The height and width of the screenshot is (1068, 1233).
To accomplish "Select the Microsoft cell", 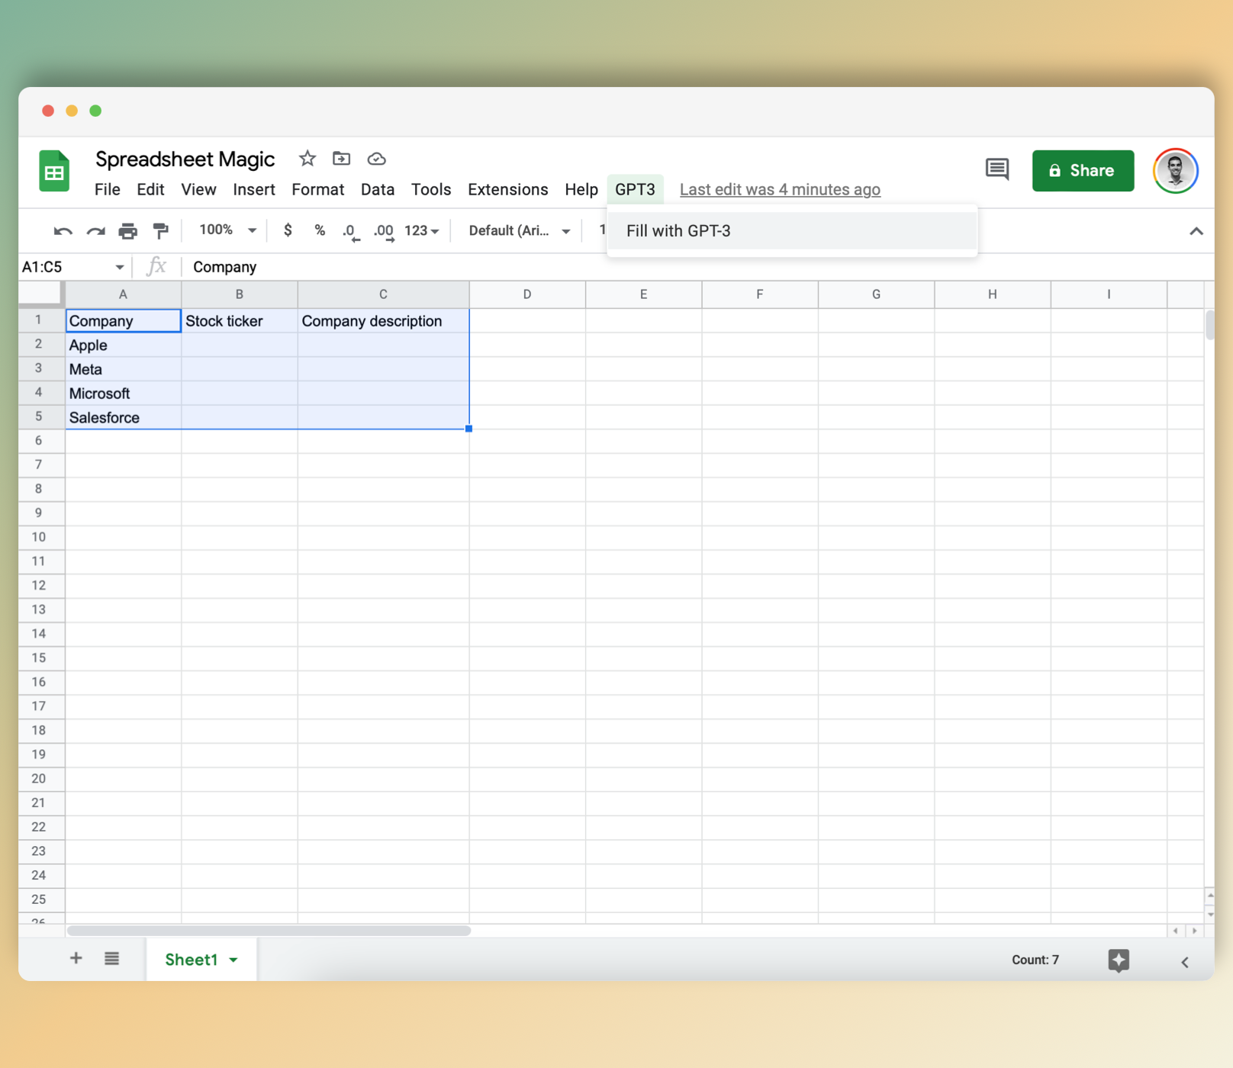I will tap(123, 394).
